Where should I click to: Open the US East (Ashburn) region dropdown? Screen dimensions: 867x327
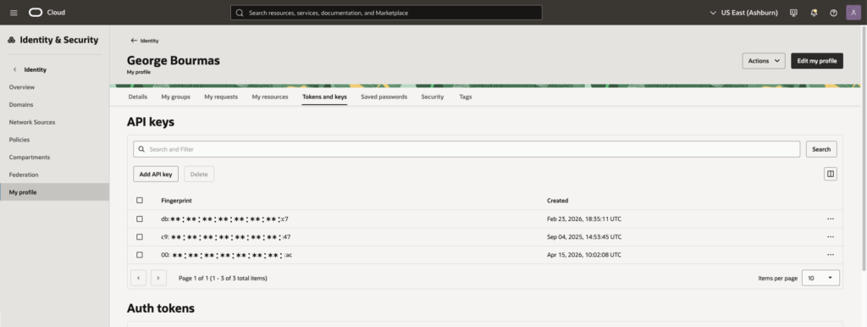743,13
